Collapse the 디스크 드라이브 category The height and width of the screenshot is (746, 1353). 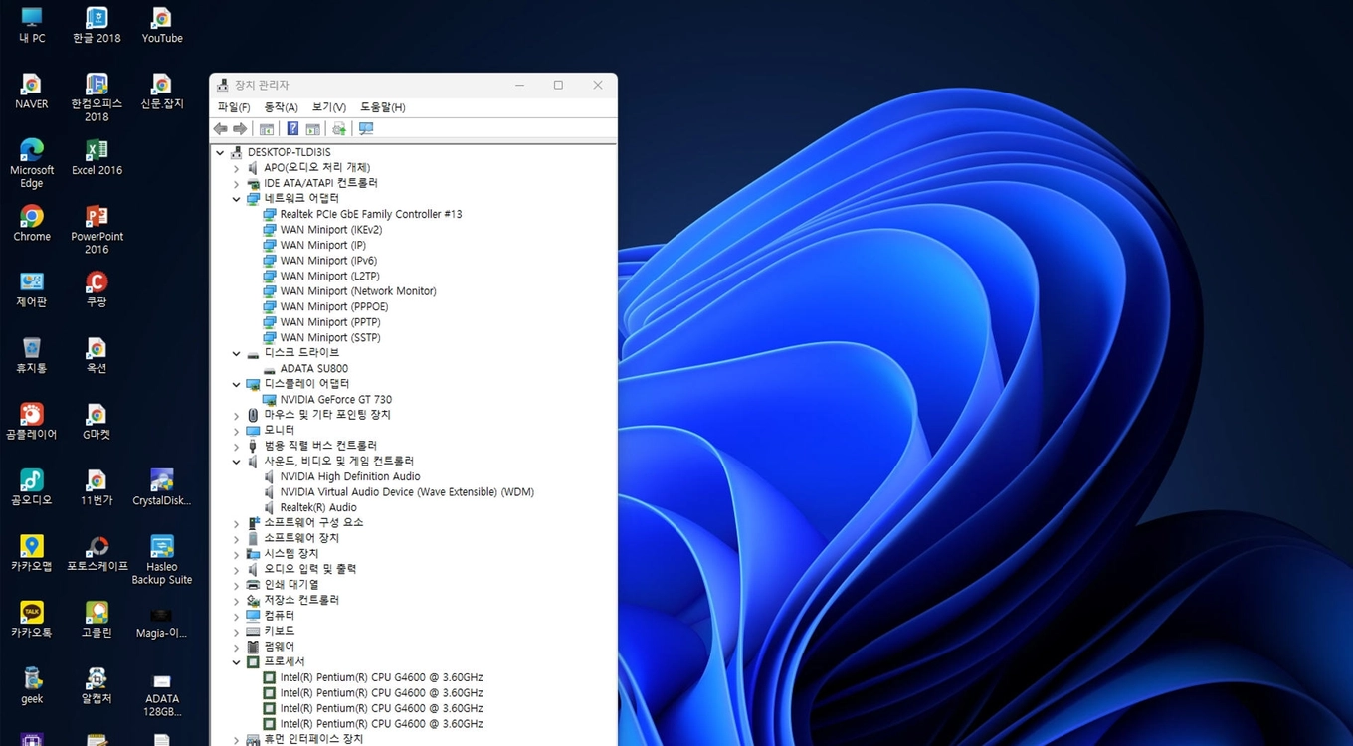237,353
